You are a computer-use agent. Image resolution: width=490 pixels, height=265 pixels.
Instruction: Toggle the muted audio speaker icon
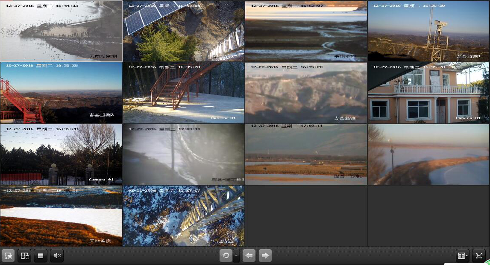click(x=57, y=256)
